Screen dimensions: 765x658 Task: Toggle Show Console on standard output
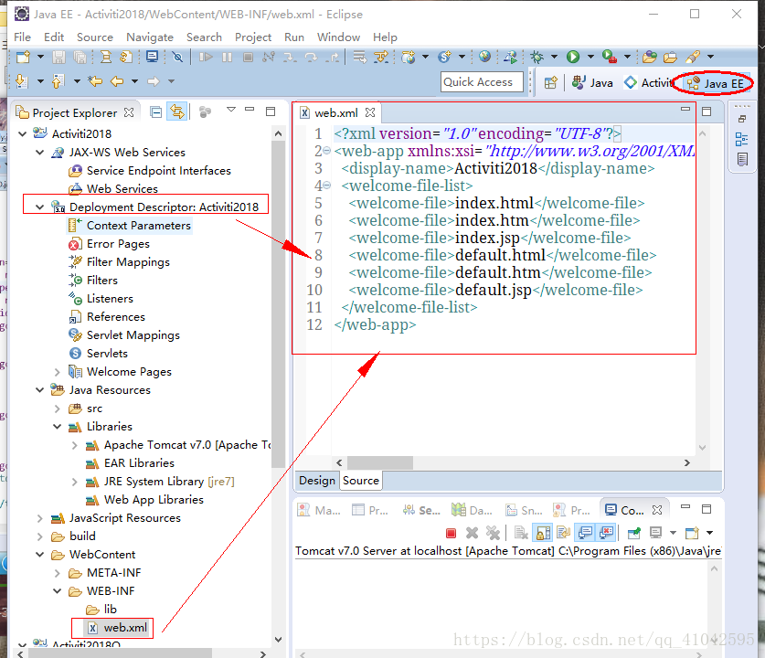coord(585,533)
